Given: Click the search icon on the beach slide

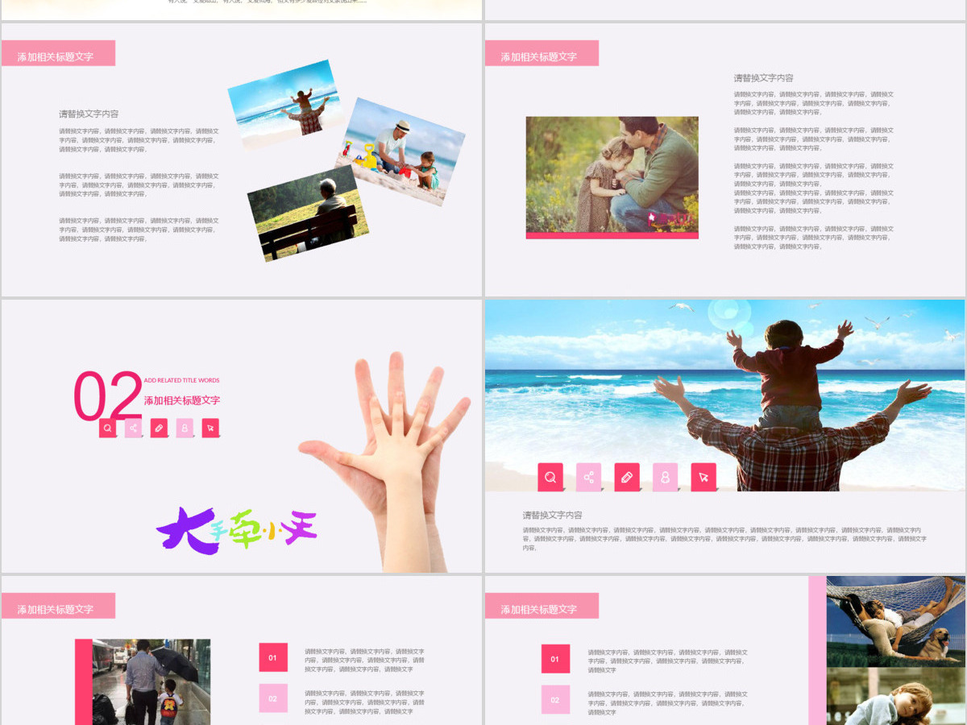Looking at the screenshot, I should click(x=550, y=477).
